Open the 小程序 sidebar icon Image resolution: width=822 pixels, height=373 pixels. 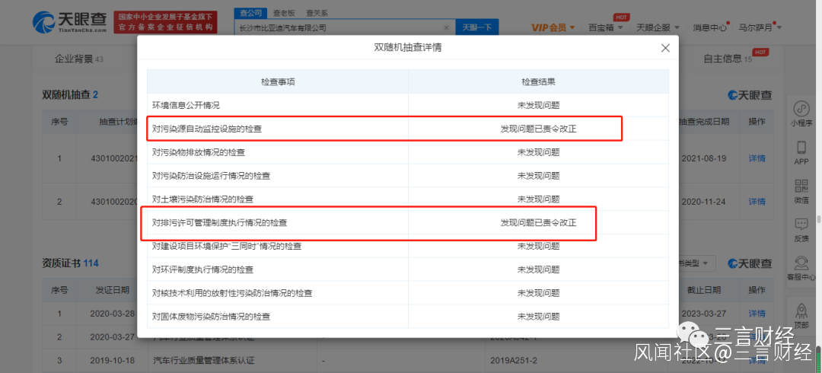tap(801, 114)
